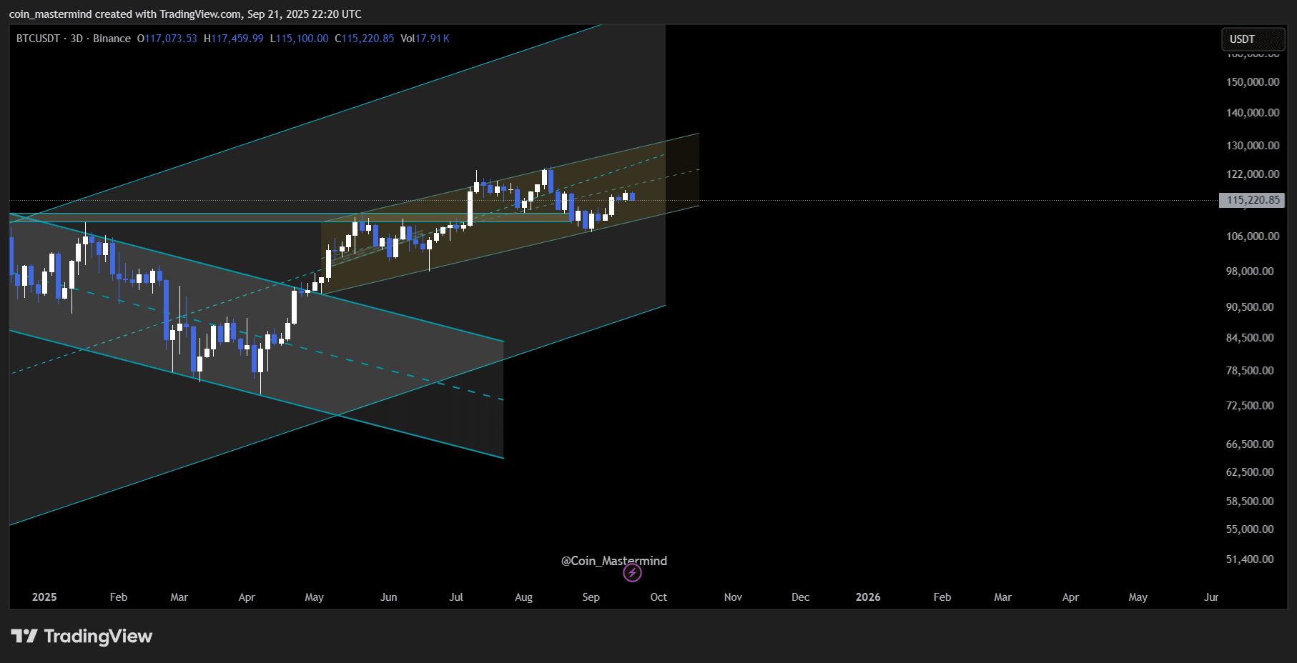Click the Jul label on the time axis
Image resolution: width=1297 pixels, height=663 pixels.
456,597
